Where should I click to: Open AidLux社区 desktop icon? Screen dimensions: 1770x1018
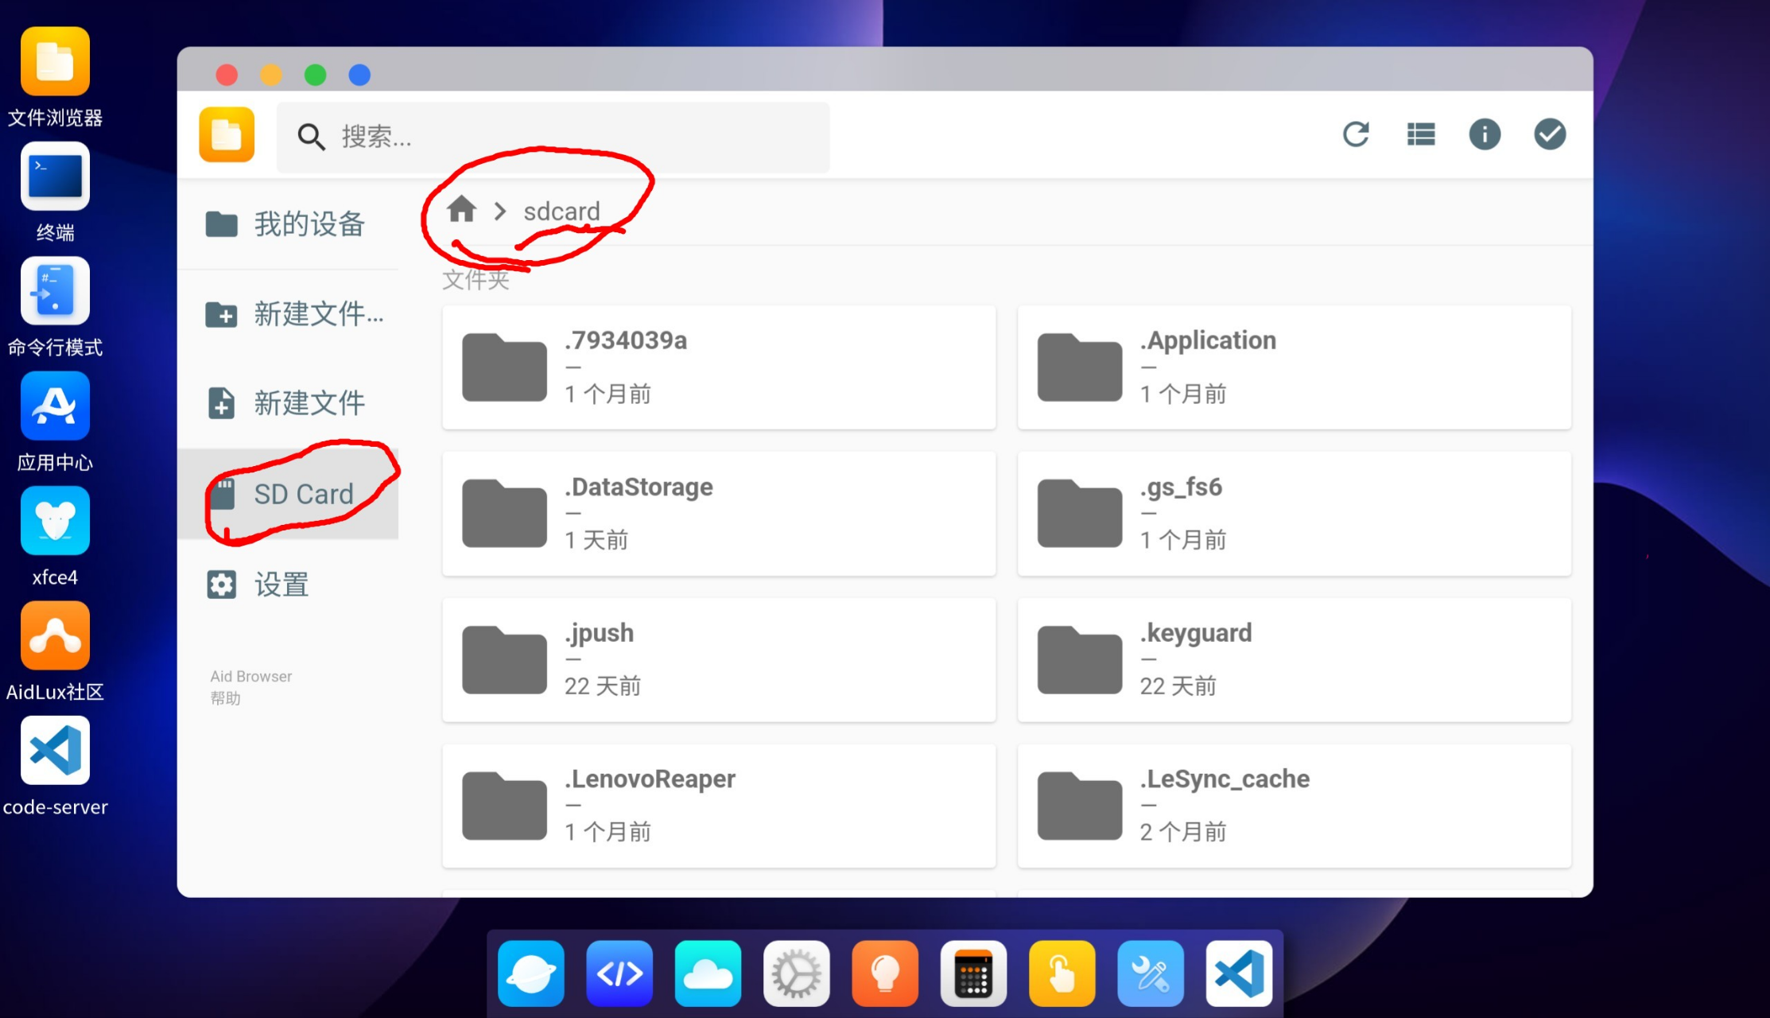55,635
